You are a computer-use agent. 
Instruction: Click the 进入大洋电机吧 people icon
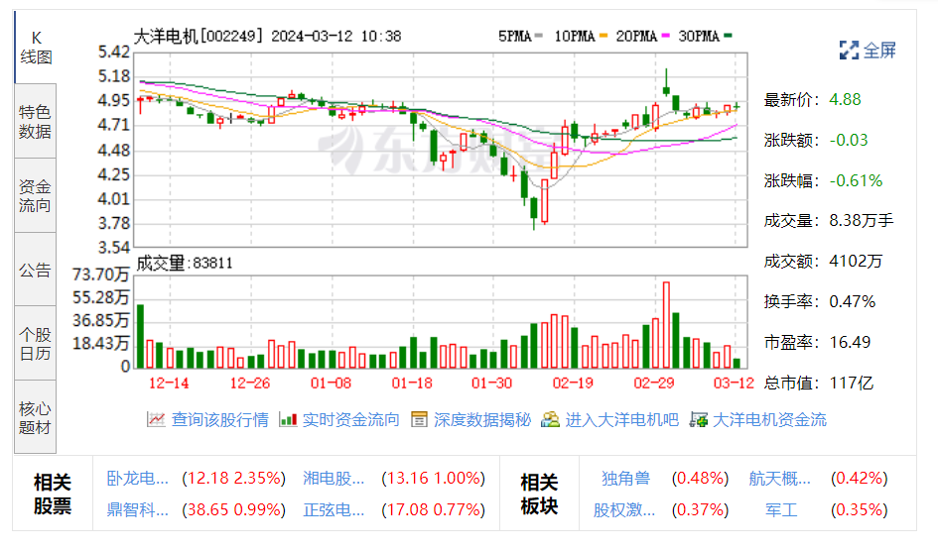coord(550,419)
